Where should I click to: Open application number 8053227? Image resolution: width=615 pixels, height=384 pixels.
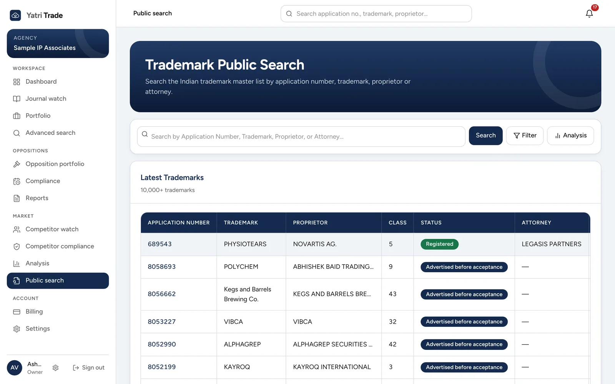[x=162, y=322]
